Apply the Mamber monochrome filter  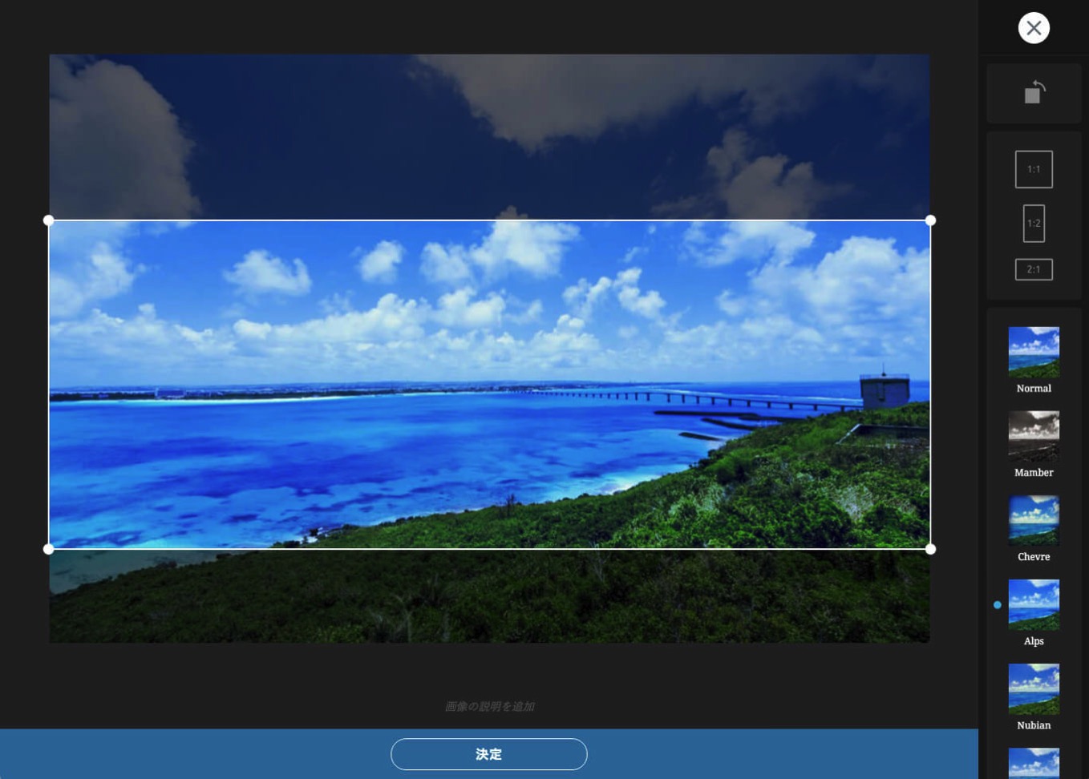click(x=1034, y=436)
